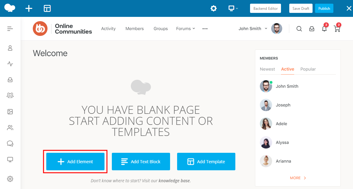Switch to the Newest members tab
This screenshot has width=353, height=189.
click(x=267, y=69)
